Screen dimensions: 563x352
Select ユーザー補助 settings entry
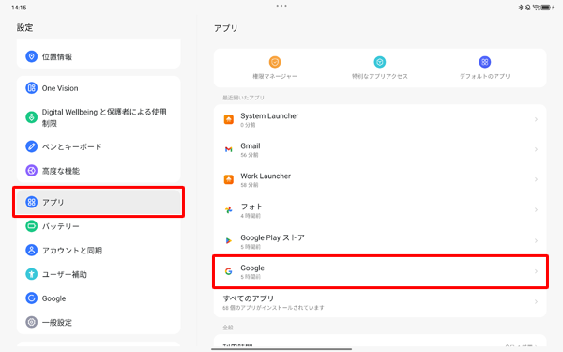click(x=99, y=274)
